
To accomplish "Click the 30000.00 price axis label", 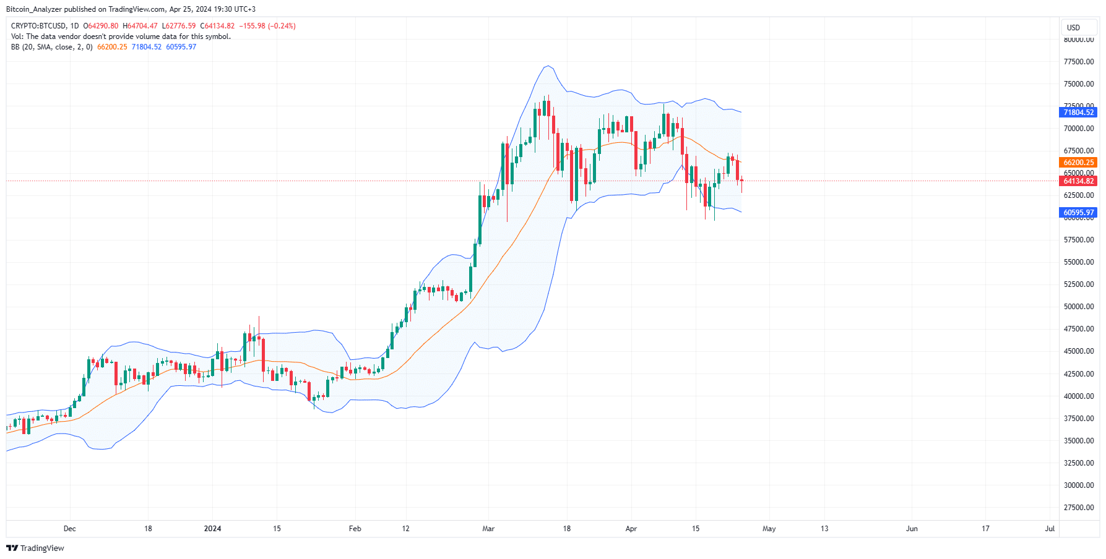I will 1079,485.
